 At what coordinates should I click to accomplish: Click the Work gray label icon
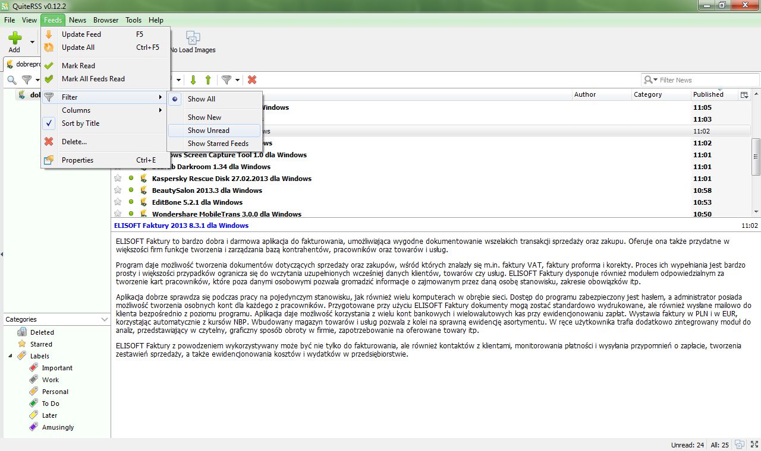click(x=34, y=380)
